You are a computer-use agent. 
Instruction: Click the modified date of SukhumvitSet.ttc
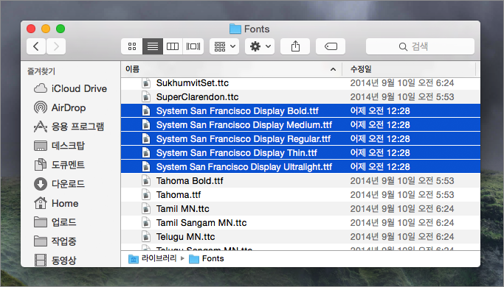(x=401, y=83)
